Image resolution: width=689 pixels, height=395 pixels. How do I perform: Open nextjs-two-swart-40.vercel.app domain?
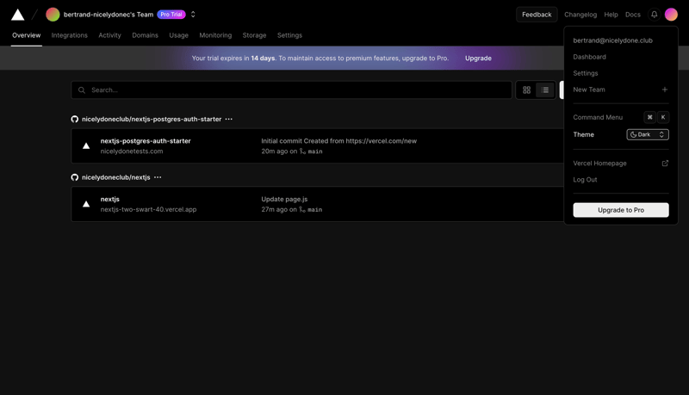click(x=148, y=209)
